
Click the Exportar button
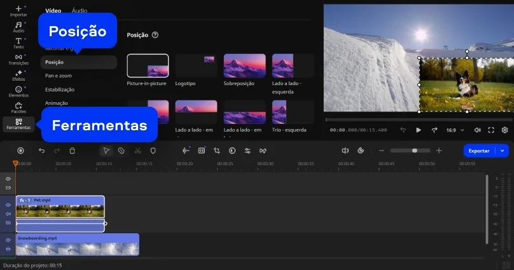coord(479,151)
